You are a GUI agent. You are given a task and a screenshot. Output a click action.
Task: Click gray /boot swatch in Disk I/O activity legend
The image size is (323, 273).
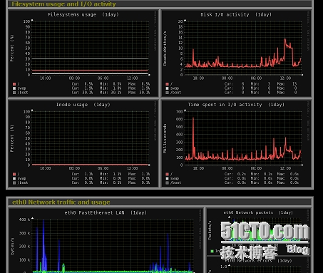click(x=167, y=93)
